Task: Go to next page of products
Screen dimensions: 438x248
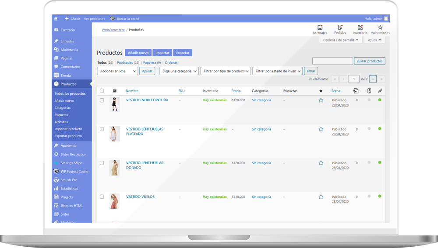Action: pyautogui.click(x=373, y=79)
